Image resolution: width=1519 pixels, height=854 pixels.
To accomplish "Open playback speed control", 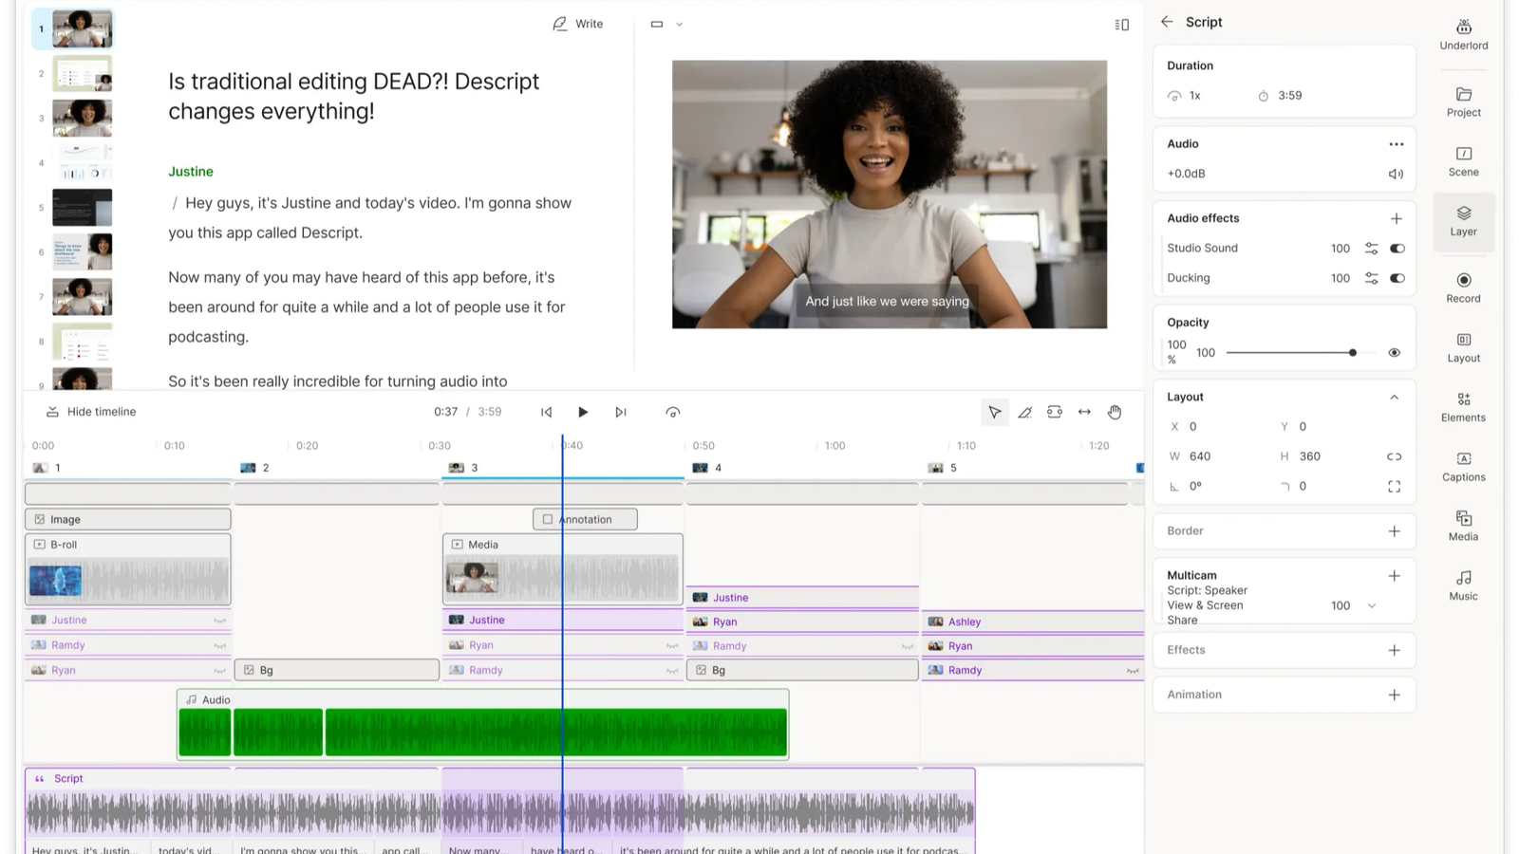I will coord(672,412).
